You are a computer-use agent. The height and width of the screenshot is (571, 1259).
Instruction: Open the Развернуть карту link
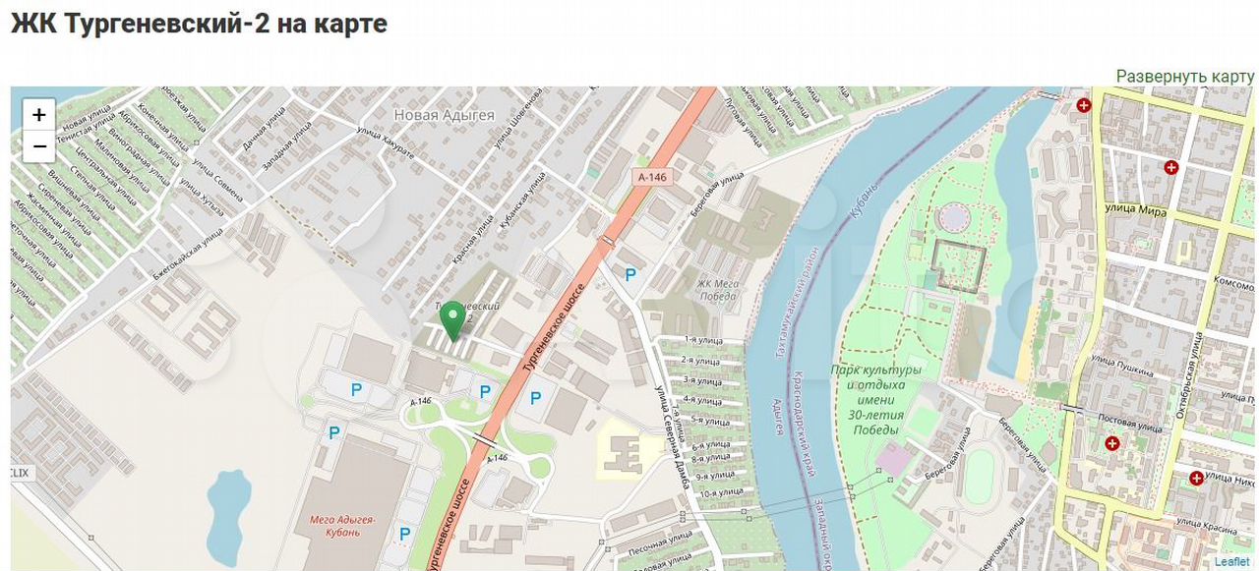[1185, 76]
